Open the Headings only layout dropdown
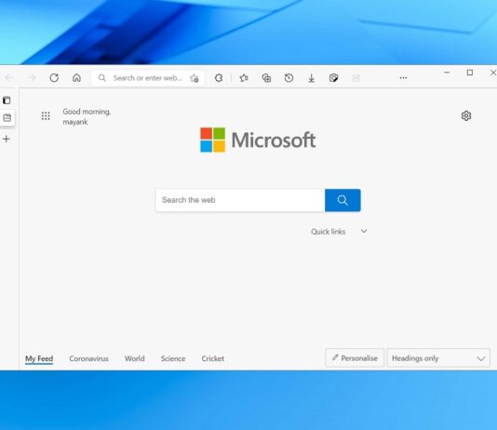Viewport: 497px width, 430px height. pyautogui.click(x=438, y=358)
